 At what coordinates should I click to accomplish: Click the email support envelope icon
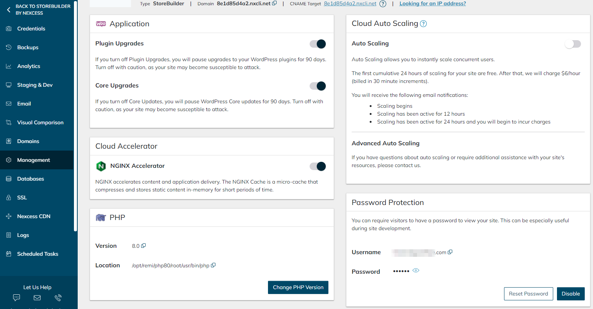click(37, 298)
